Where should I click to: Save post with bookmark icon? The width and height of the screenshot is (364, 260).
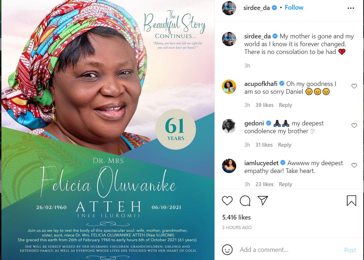tap(351, 200)
